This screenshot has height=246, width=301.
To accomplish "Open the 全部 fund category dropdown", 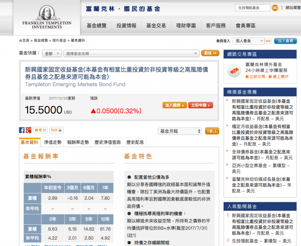I will pos(52,54).
